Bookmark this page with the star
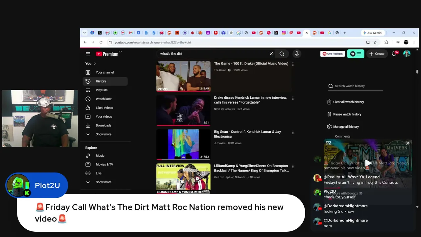This screenshot has width=421, height=237. pos(375,42)
